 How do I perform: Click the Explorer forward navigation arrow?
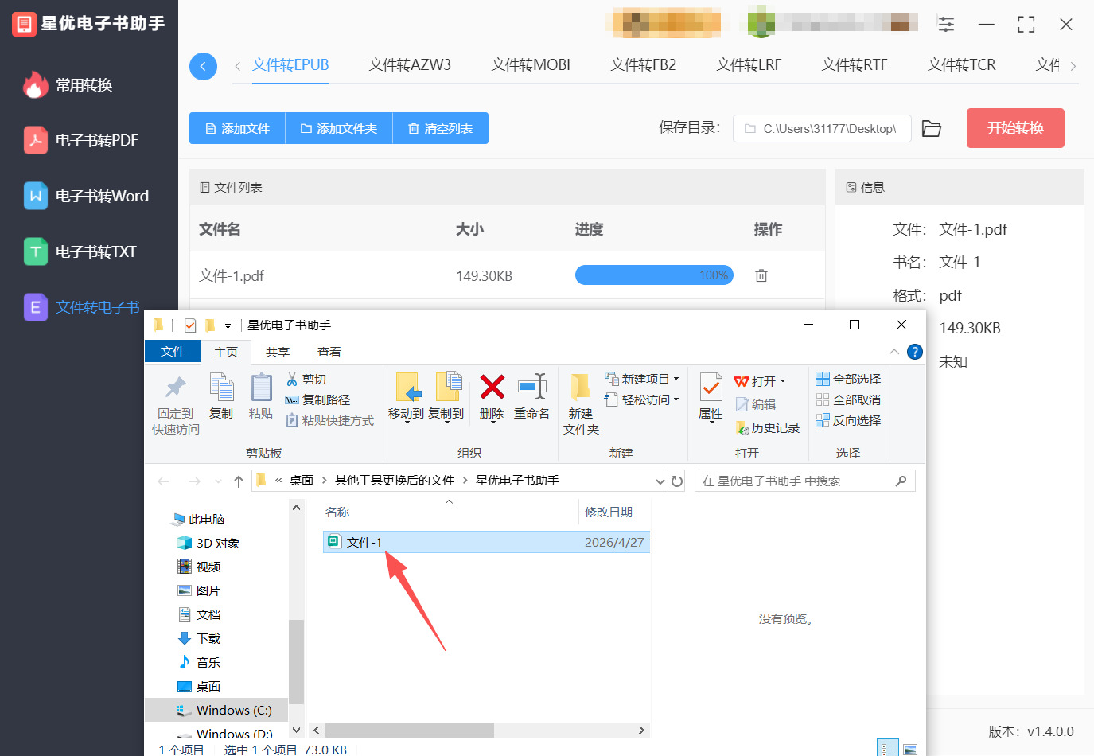pyautogui.click(x=194, y=481)
